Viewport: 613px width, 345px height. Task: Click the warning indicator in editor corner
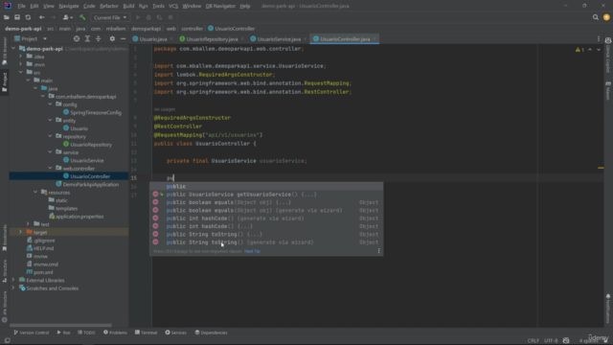pos(579,50)
